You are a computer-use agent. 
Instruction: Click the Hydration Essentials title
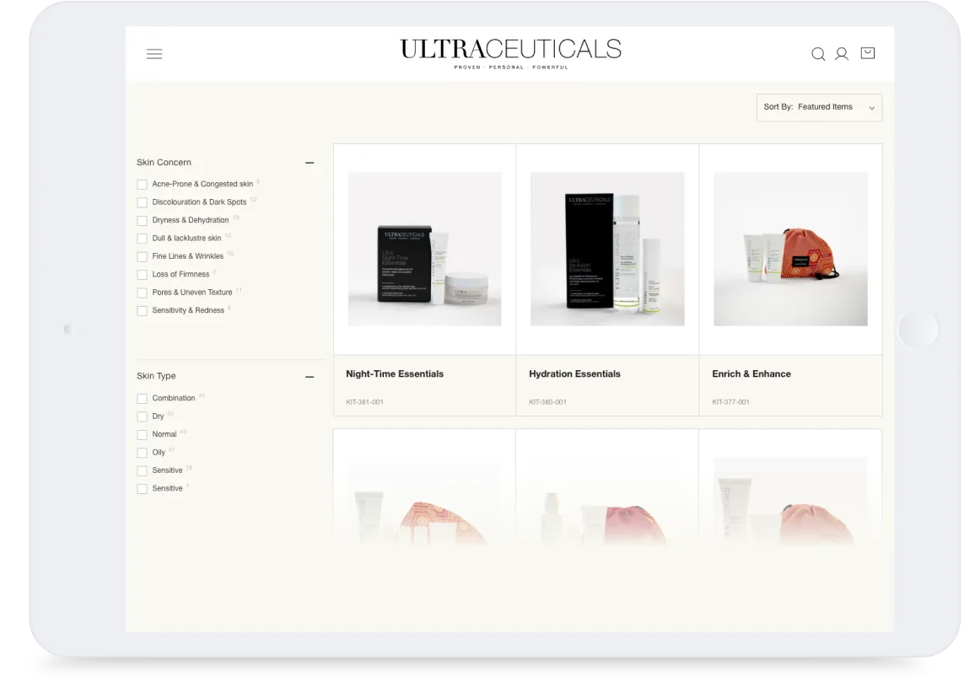click(x=574, y=373)
